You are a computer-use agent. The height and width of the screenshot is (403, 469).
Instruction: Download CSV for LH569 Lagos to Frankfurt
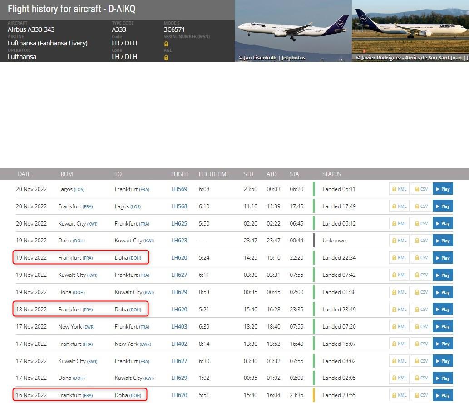coord(421,189)
